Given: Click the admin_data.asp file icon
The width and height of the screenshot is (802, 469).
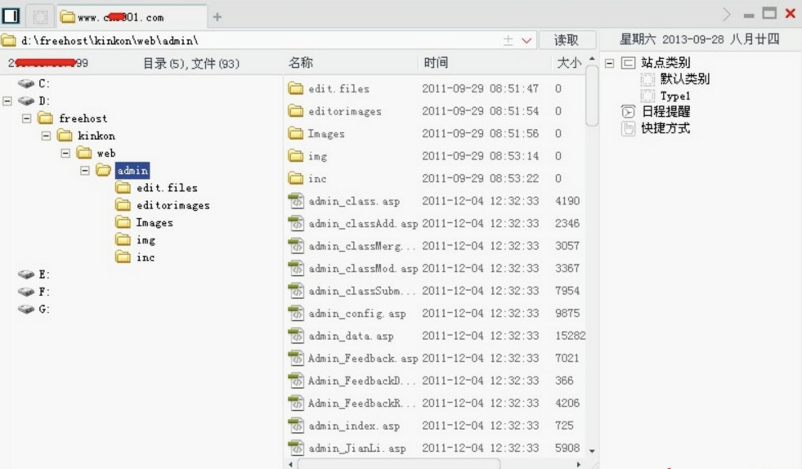Looking at the screenshot, I should point(296,335).
